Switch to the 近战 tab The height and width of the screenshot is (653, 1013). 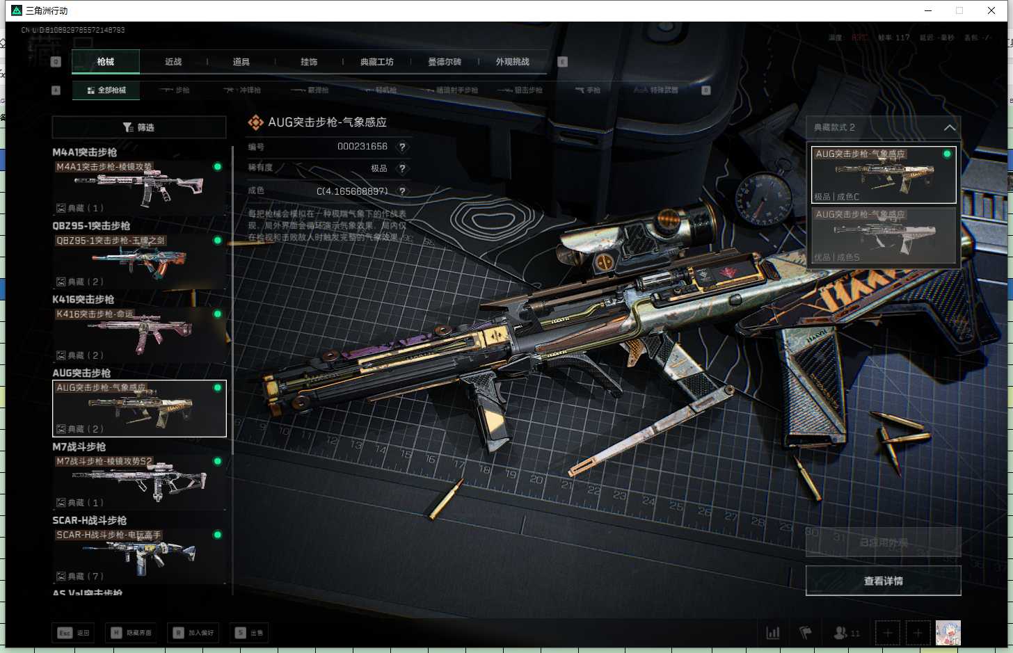(x=173, y=62)
